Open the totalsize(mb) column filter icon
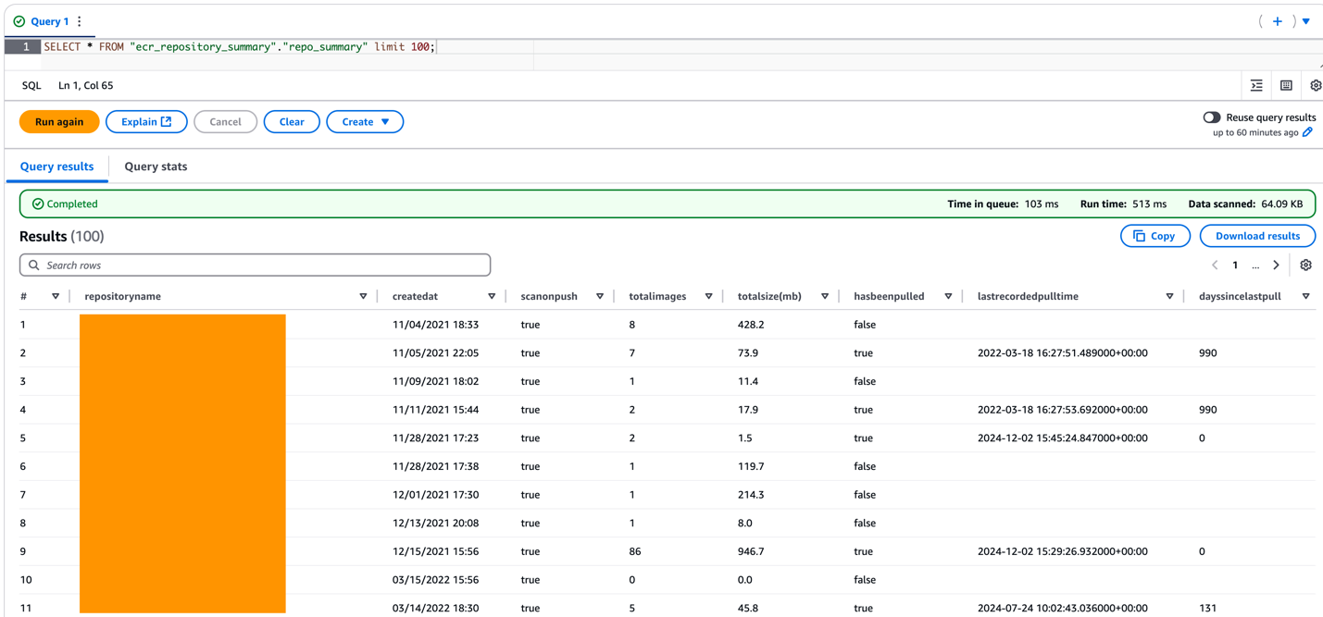This screenshot has height=617, width=1323. pyautogui.click(x=824, y=295)
